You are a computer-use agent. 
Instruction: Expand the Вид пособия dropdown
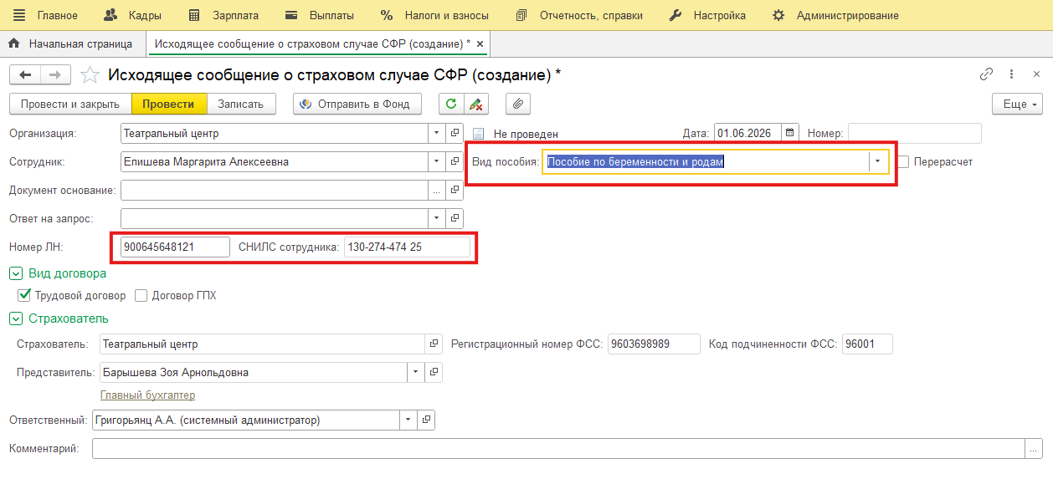click(x=877, y=161)
